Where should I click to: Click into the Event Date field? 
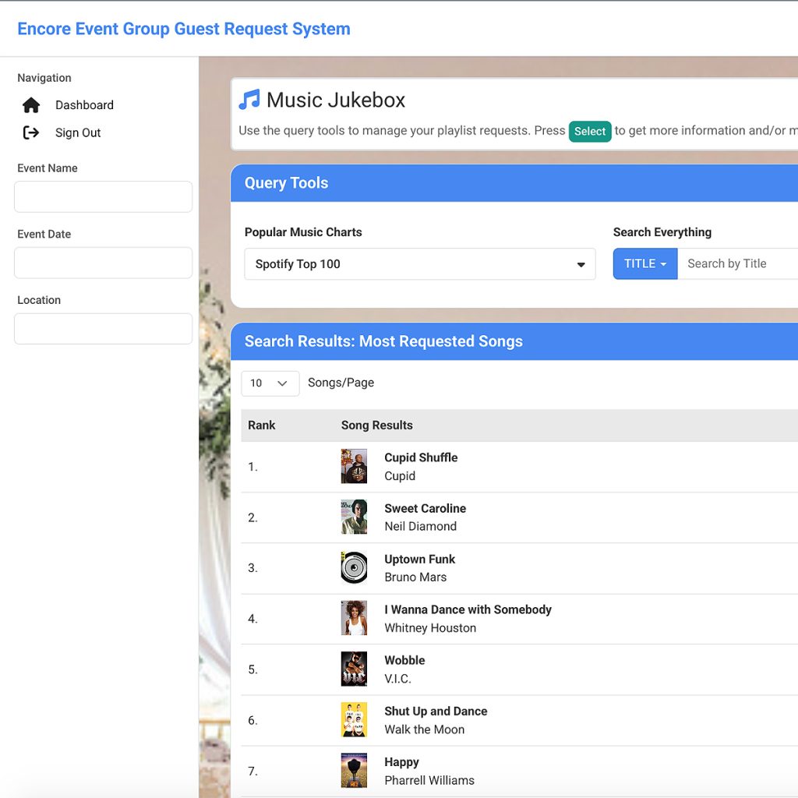pyautogui.click(x=103, y=263)
